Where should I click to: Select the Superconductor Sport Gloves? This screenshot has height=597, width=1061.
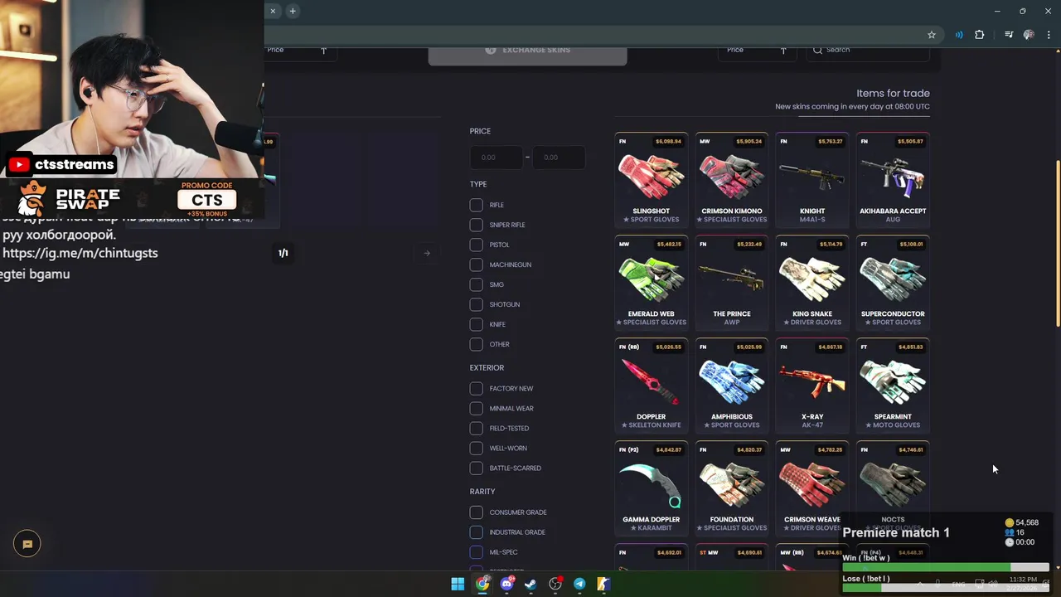point(893,283)
